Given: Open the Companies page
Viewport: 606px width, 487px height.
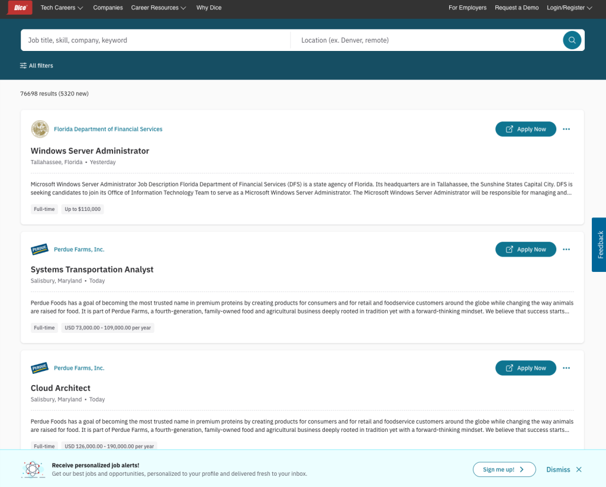Looking at the screenshot, I should [108, 8].
